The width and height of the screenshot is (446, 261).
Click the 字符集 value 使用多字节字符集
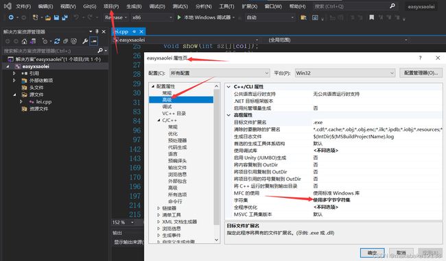point(331,200)
